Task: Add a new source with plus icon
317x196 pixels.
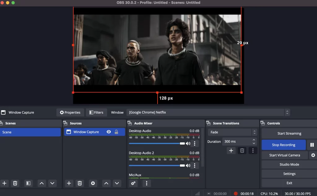Action: pyautogui.click(x=69, y=183)
